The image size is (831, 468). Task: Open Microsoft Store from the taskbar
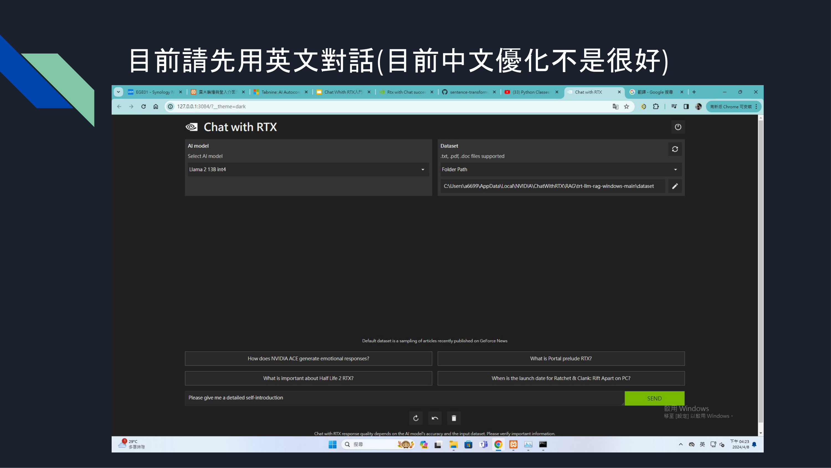point(468,444)
